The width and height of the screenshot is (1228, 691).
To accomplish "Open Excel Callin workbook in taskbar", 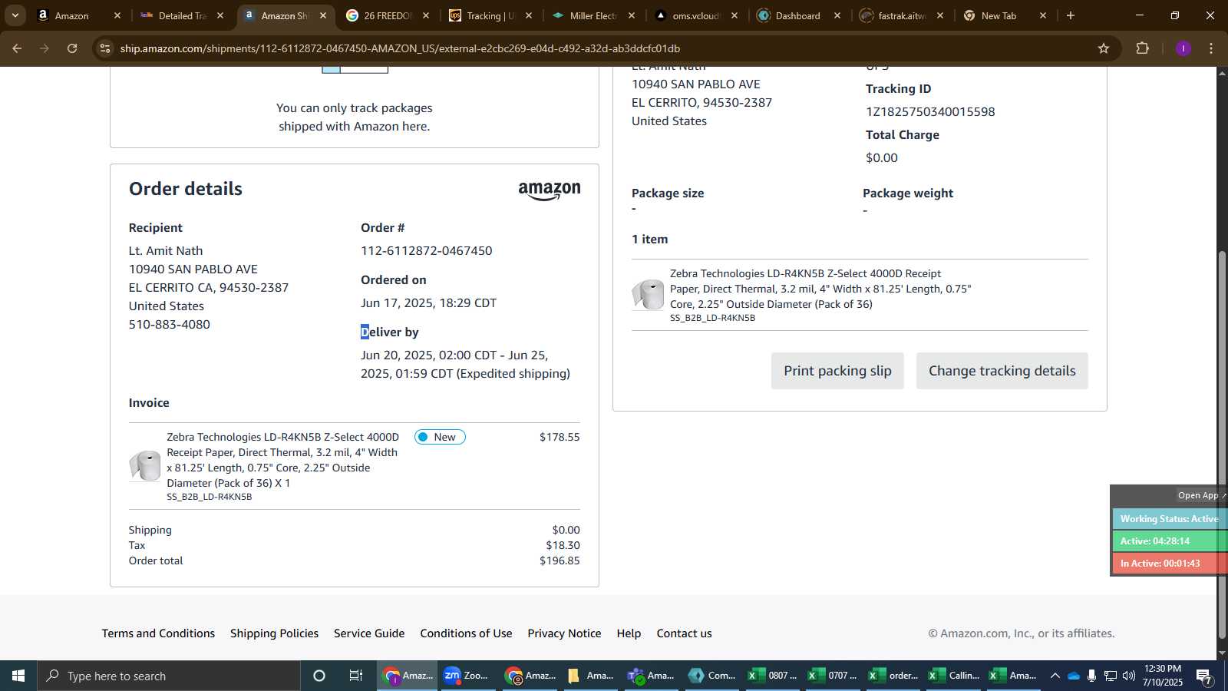I will (x=954, y=676).
